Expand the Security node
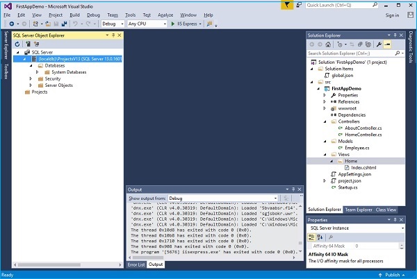417x279 pixels. (x=31, y=78)
